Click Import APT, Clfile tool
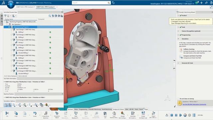Image resolution: width=213 pixels, height=120 pixels. (x=153, y=115)
